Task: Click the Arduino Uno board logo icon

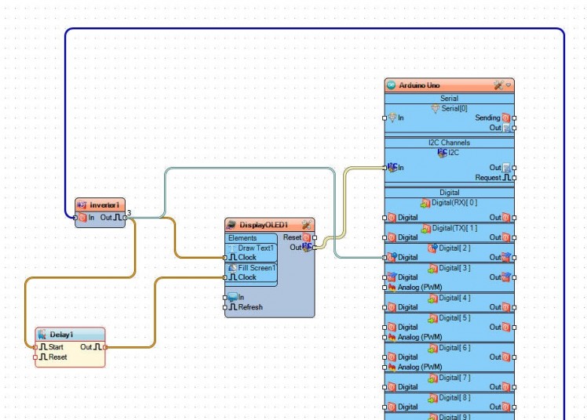Action: click(x=391, y=85)
